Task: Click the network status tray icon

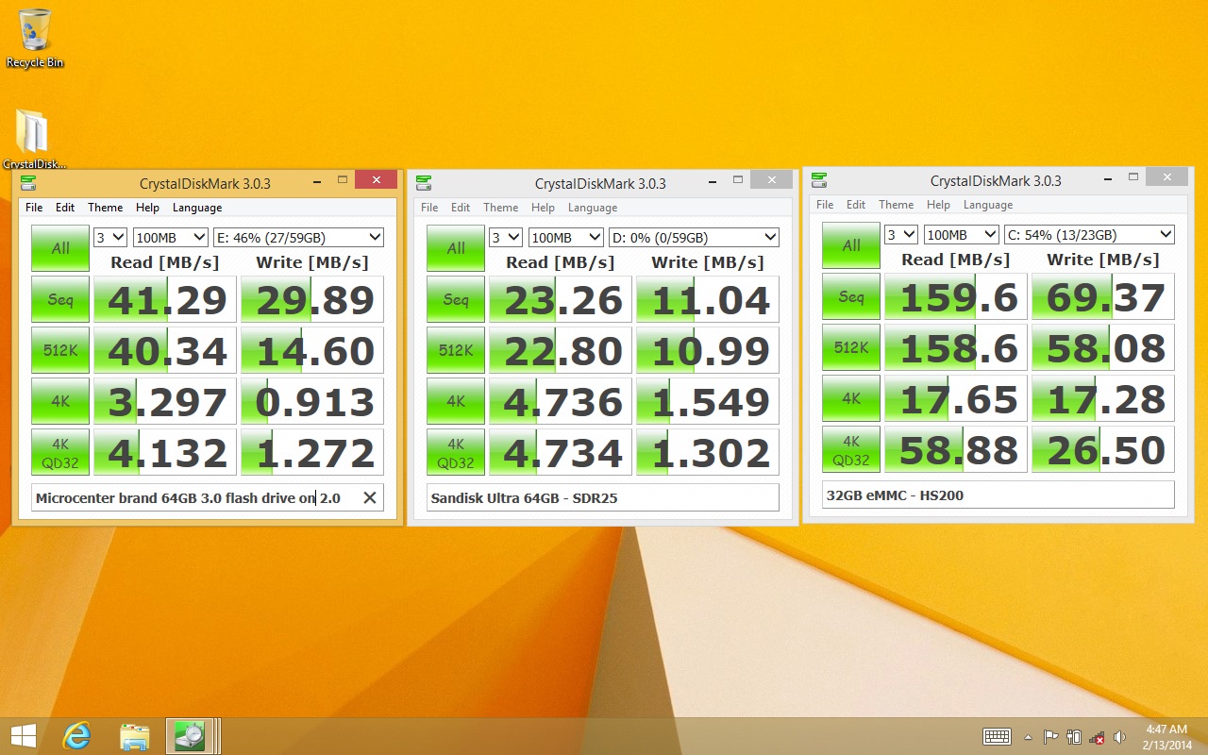Action: (1097, 737)
